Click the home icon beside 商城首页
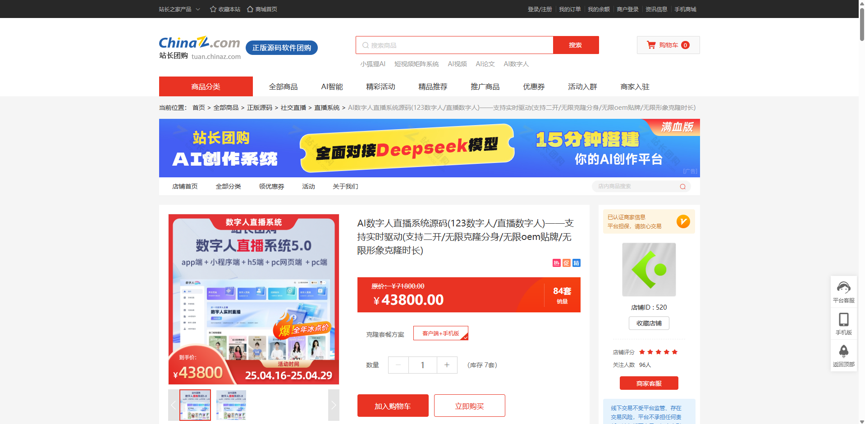 point(250,9)
